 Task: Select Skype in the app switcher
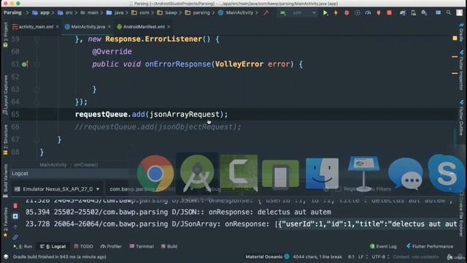447,173
